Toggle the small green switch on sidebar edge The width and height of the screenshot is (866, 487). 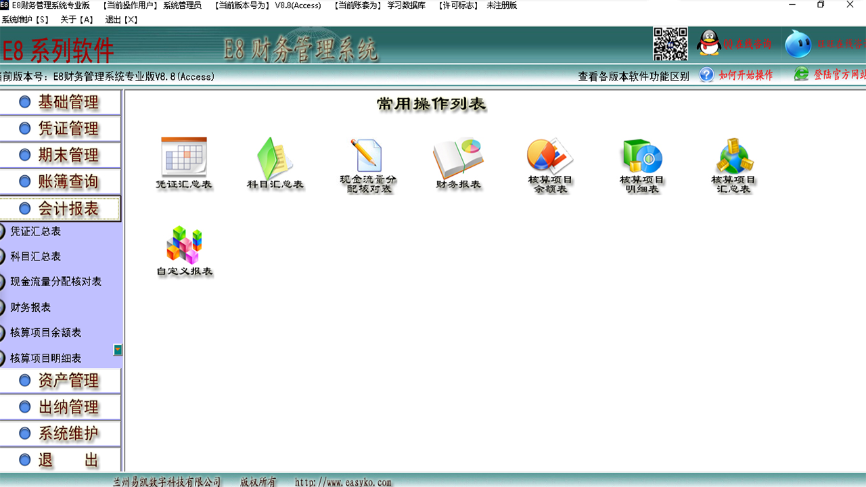click(x=118, y=350)
